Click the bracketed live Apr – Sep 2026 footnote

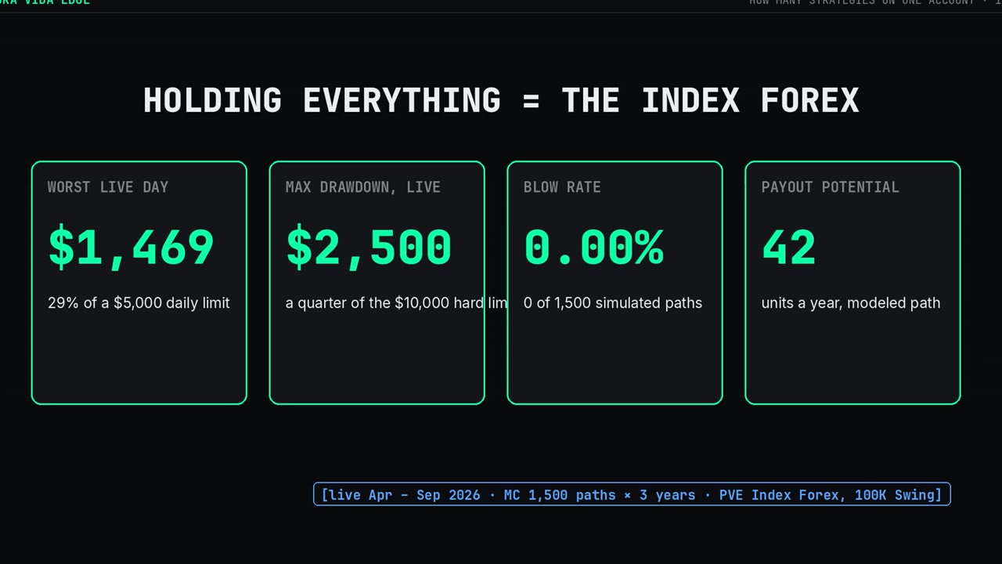coord(632,494)
